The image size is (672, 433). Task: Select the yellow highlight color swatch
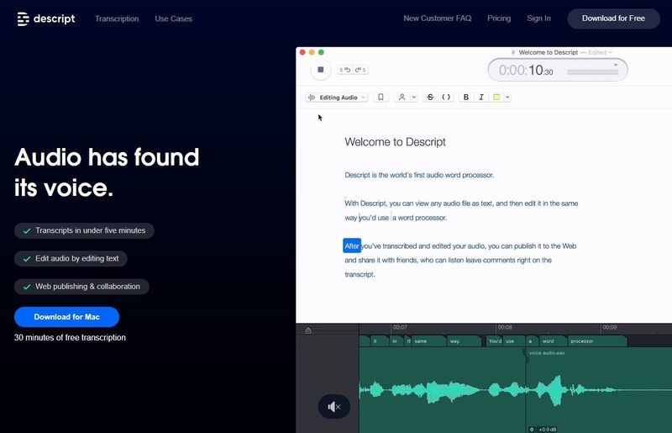496,98
